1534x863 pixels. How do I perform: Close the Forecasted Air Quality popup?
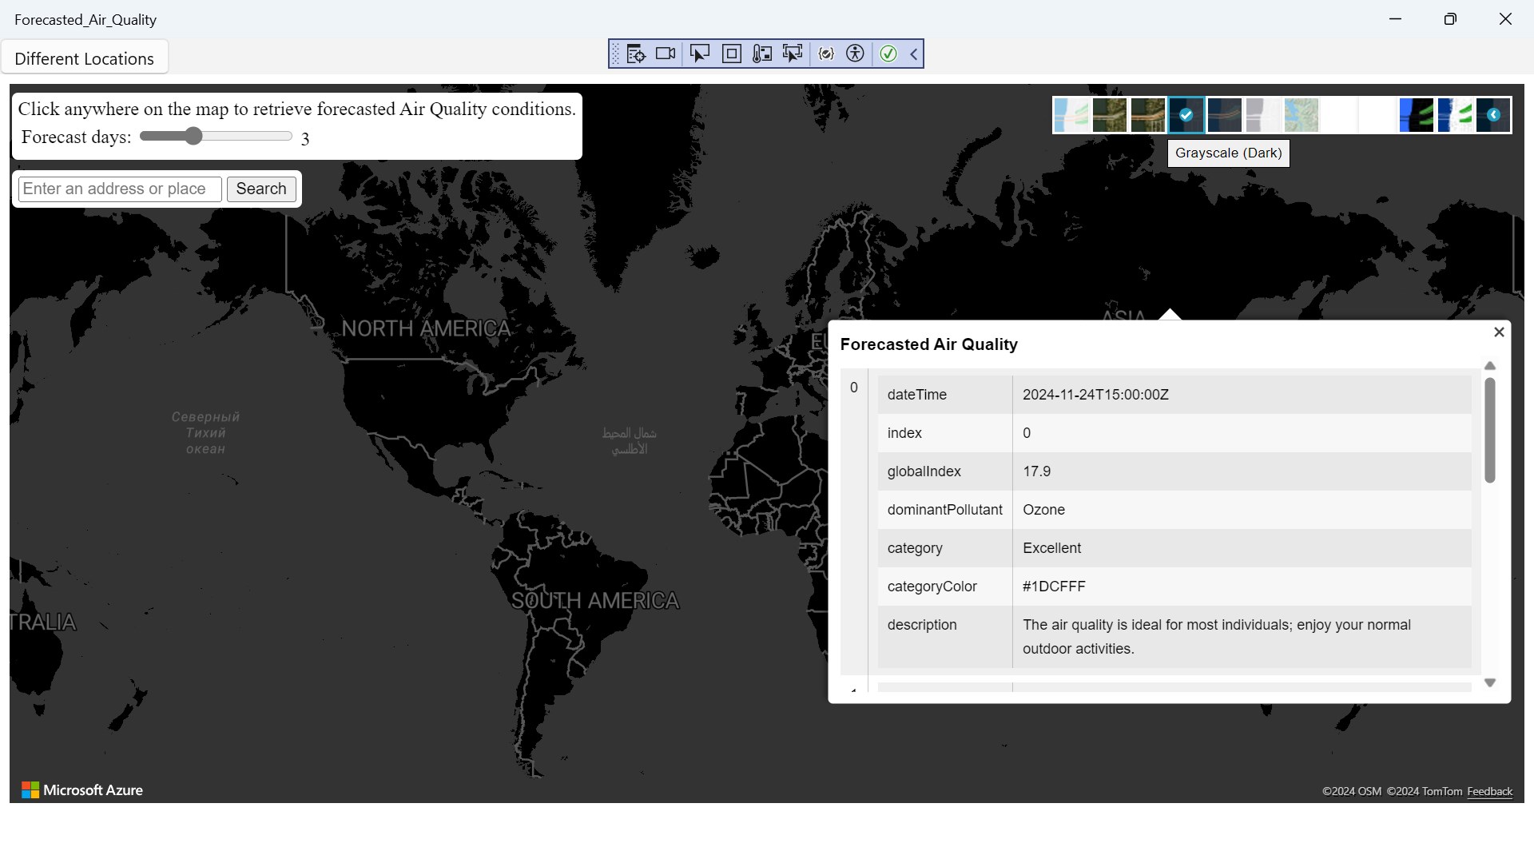click(1499, 332)
